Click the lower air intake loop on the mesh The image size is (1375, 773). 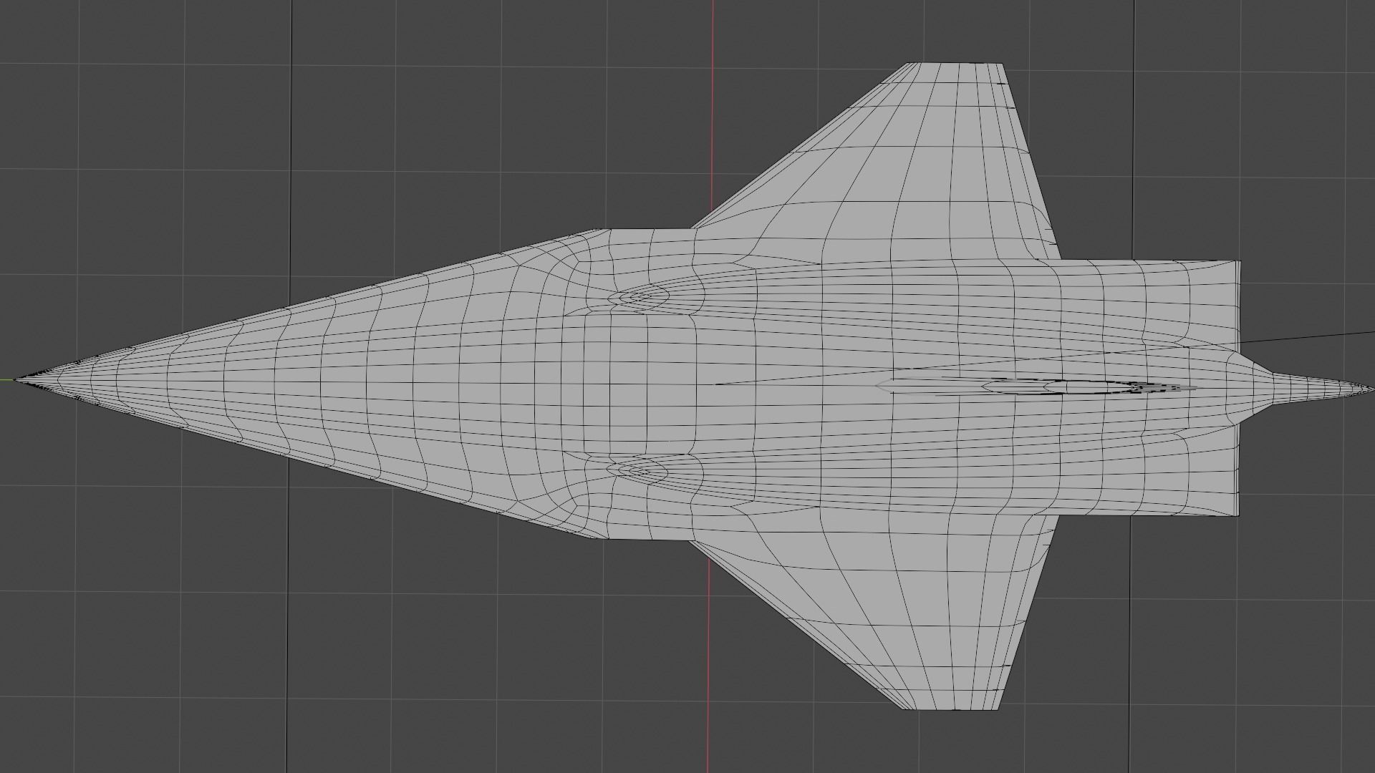pyautogui.click(x=637, y=470)
